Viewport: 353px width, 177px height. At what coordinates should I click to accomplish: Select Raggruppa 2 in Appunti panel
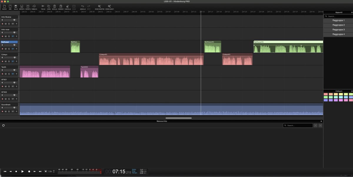[338, 25]
